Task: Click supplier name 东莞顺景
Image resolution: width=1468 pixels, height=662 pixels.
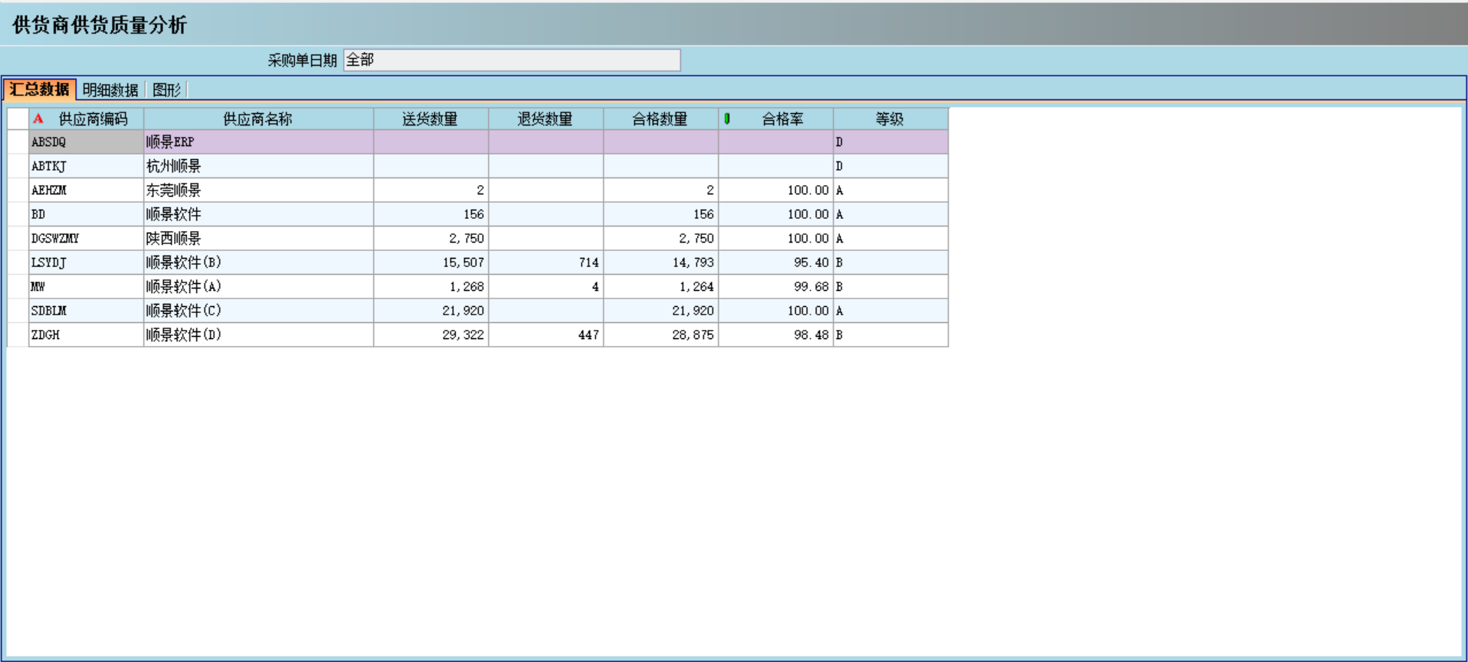Action: pyautogui.click(x=258, y=191)
